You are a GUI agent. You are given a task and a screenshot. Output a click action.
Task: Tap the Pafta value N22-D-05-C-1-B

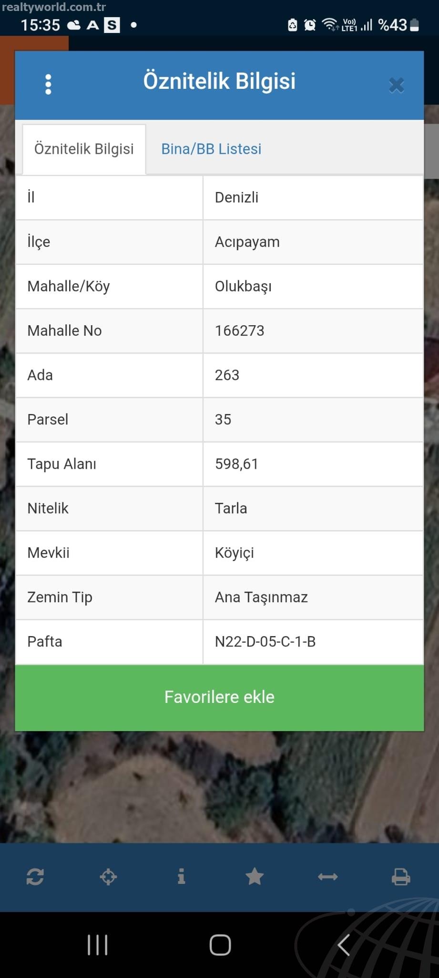point(265,641)
